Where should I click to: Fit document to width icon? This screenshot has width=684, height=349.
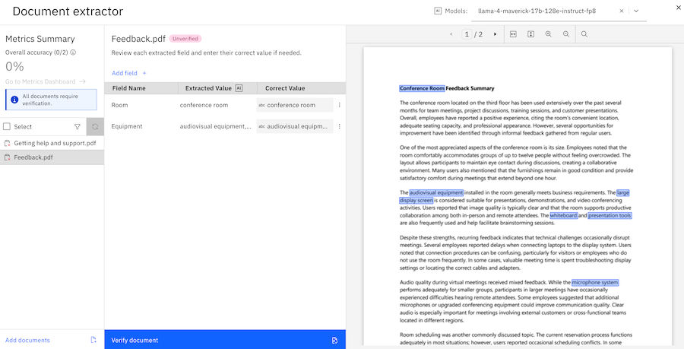[x=513, y=34]
